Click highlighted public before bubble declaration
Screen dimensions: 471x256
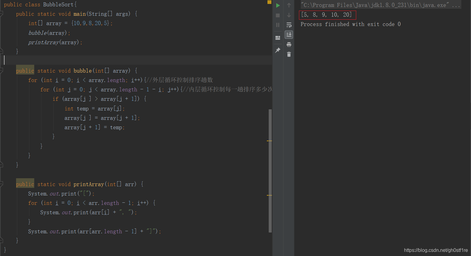point(25,71)
